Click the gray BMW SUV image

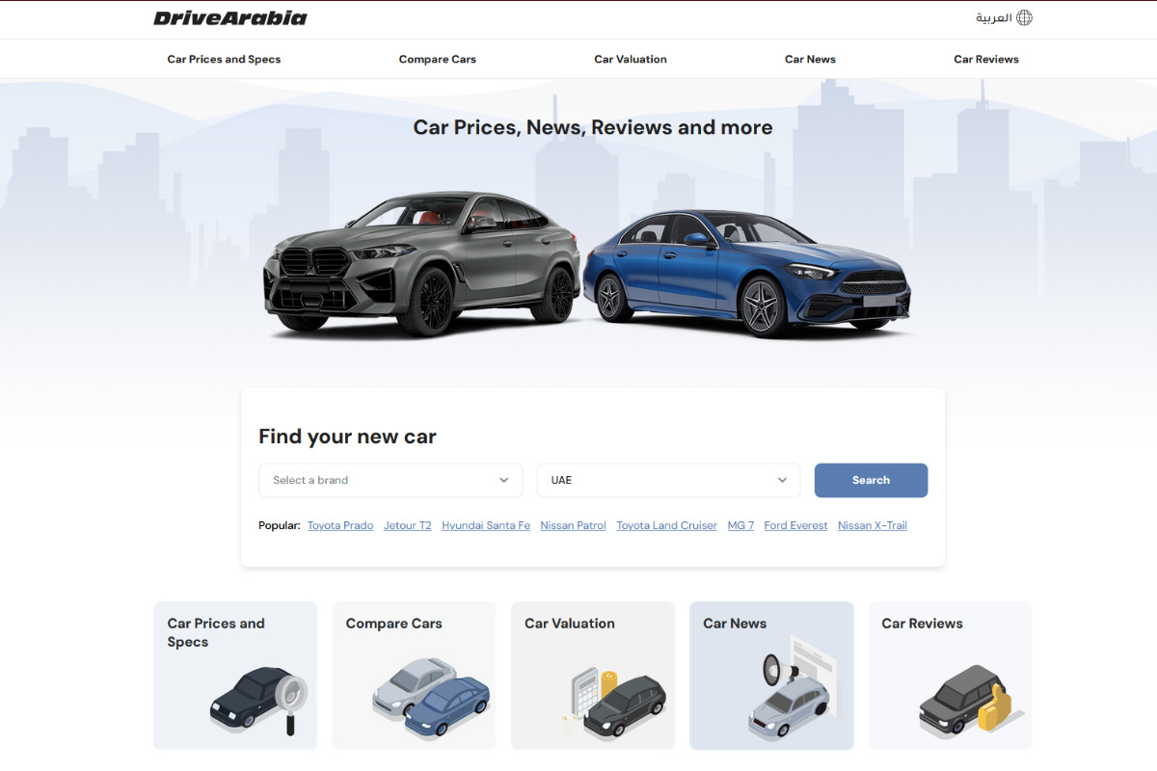pos(422,263)
